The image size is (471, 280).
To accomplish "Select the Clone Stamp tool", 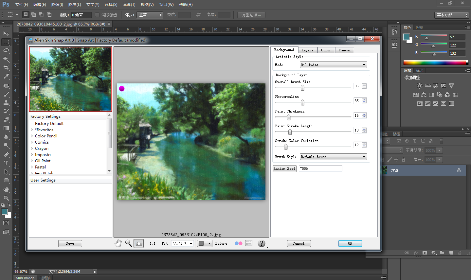I will coord(6,103).
